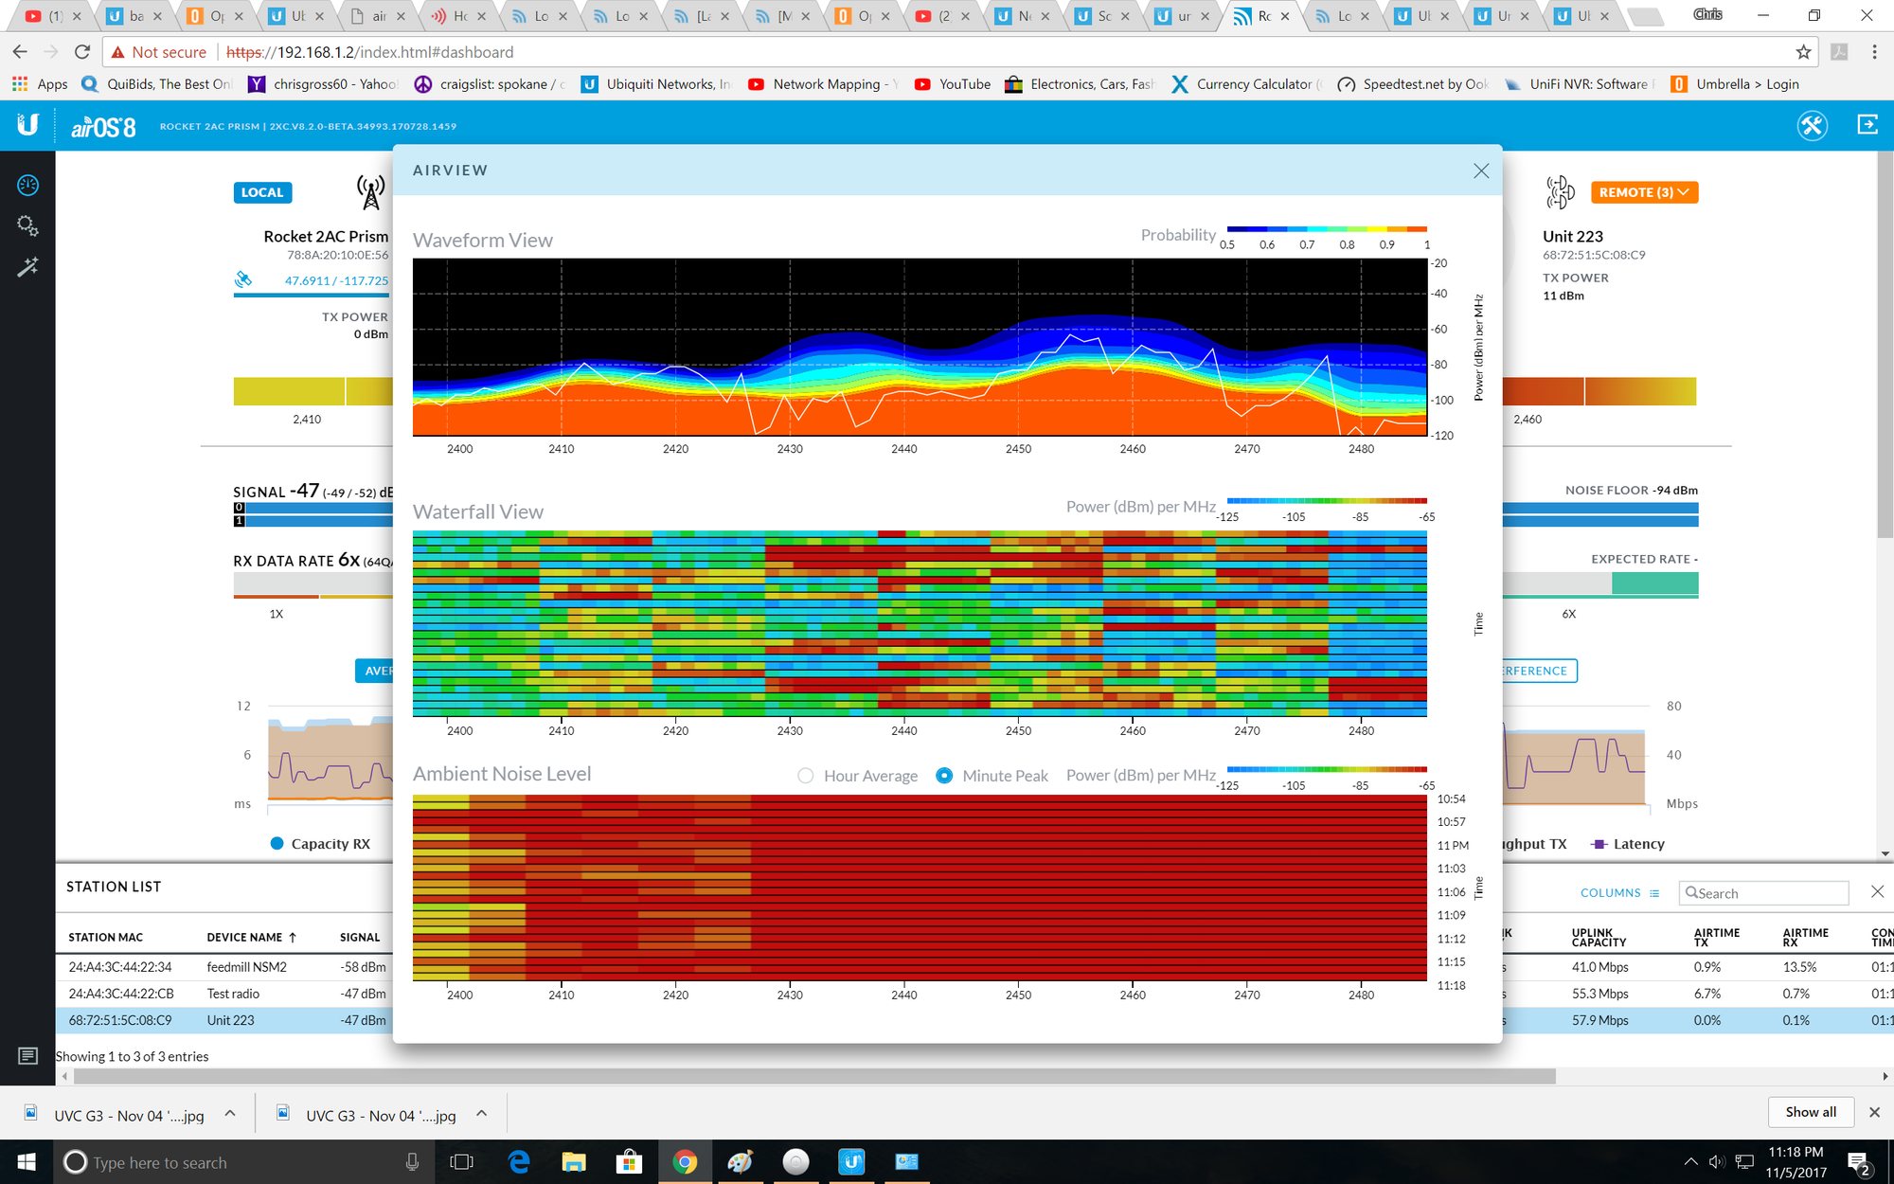This screenshot has height=1184, width=1894.
Task: Click the Logout icon in the header
Action: [1867, 124]
